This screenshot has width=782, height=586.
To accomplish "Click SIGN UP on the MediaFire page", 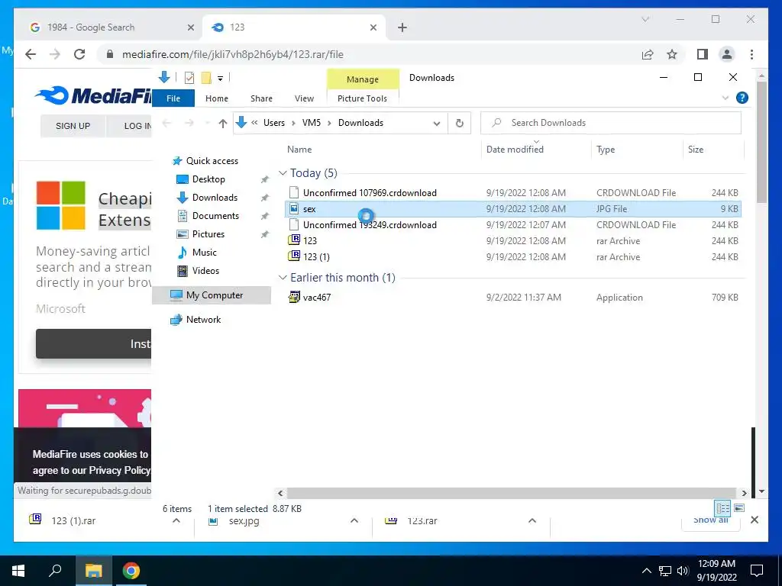I will [x=73, y=126].
